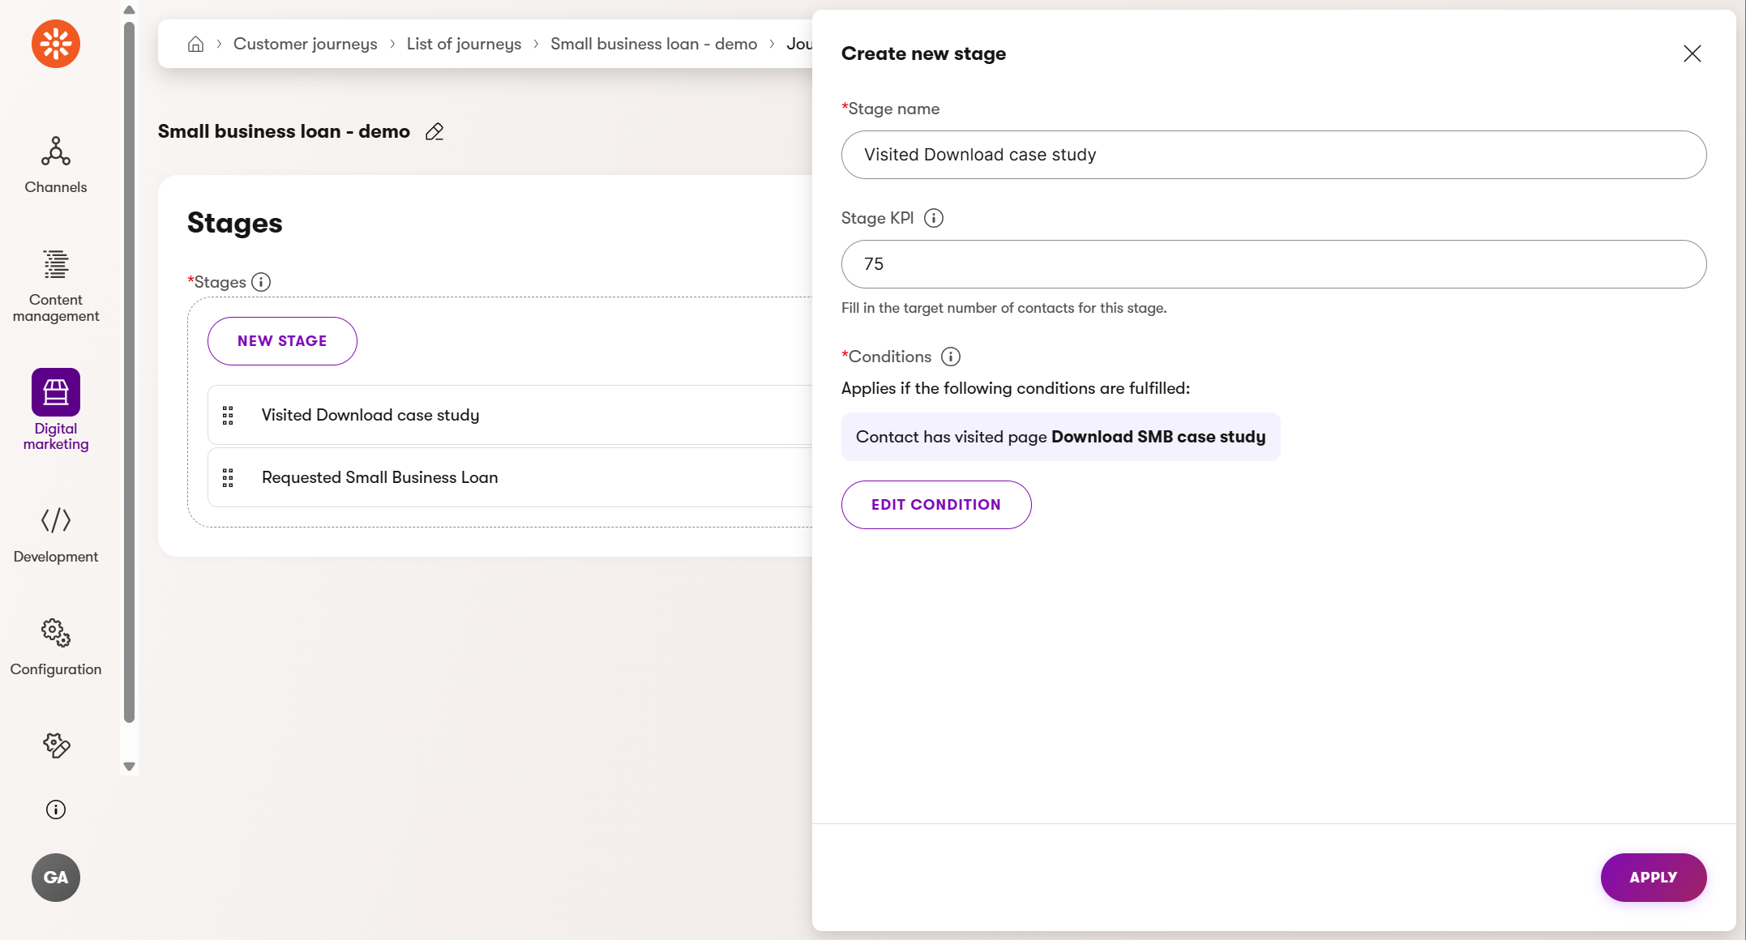Open Content management in sidebar

click(55, 285)
